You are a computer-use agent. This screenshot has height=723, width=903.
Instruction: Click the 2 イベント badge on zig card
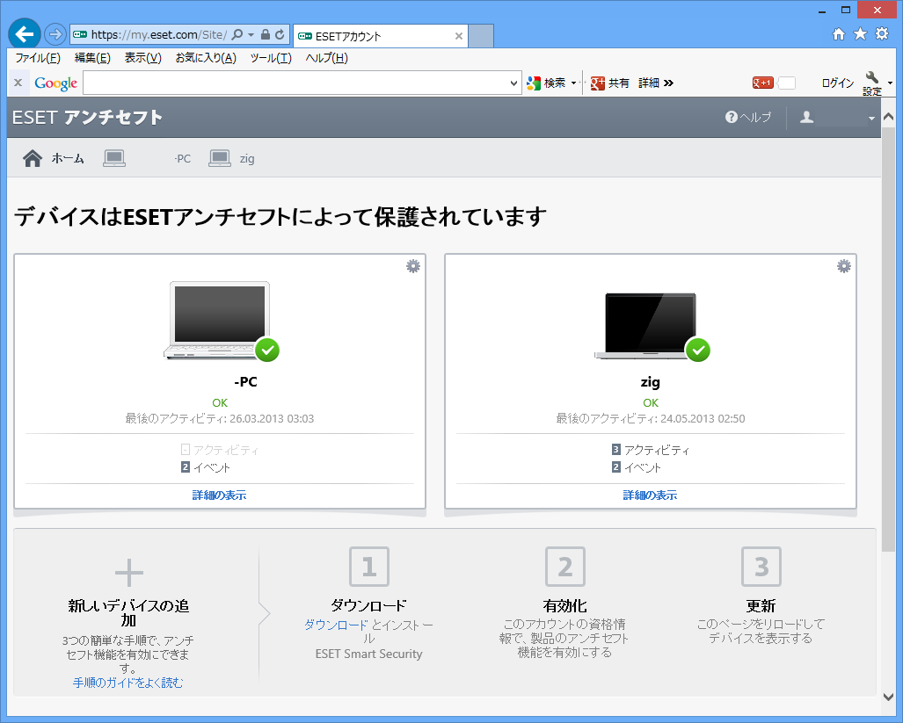click(616, 467)
